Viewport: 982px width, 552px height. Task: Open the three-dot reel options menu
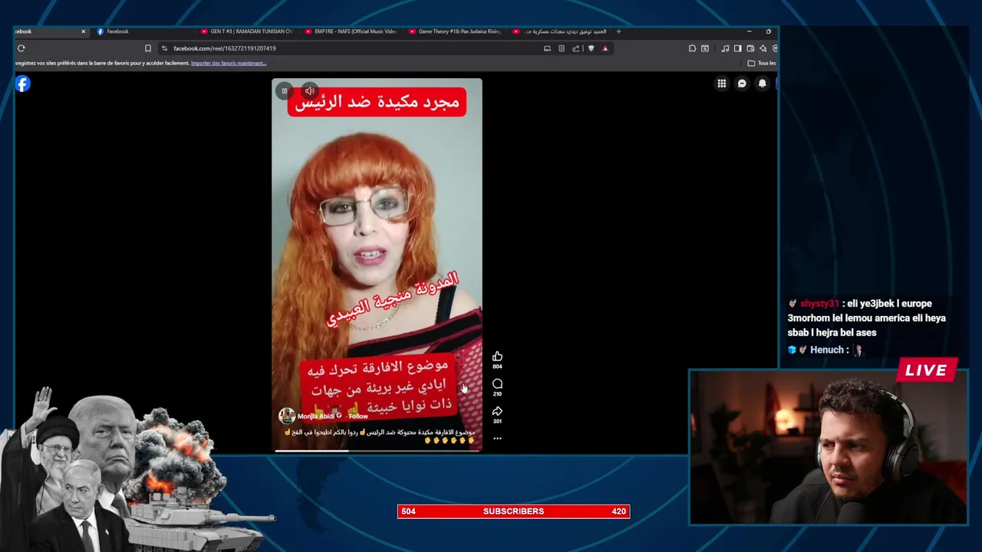tap(497, 439)
